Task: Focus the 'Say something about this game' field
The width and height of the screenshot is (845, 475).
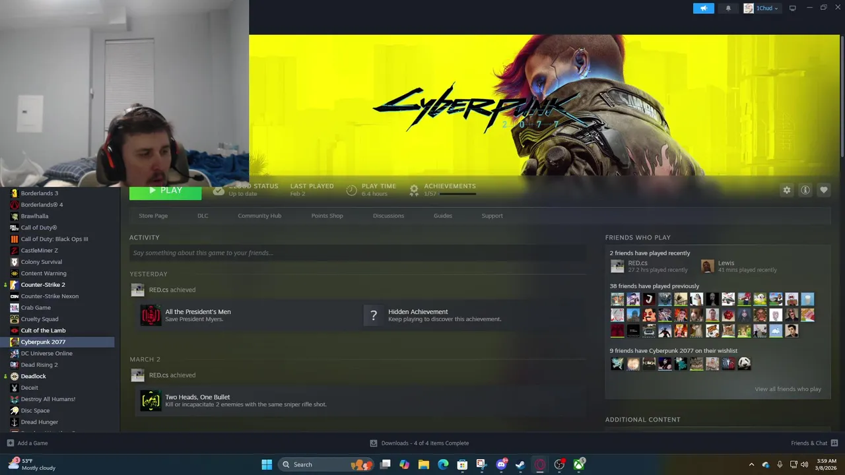Action: pos(357,253)
